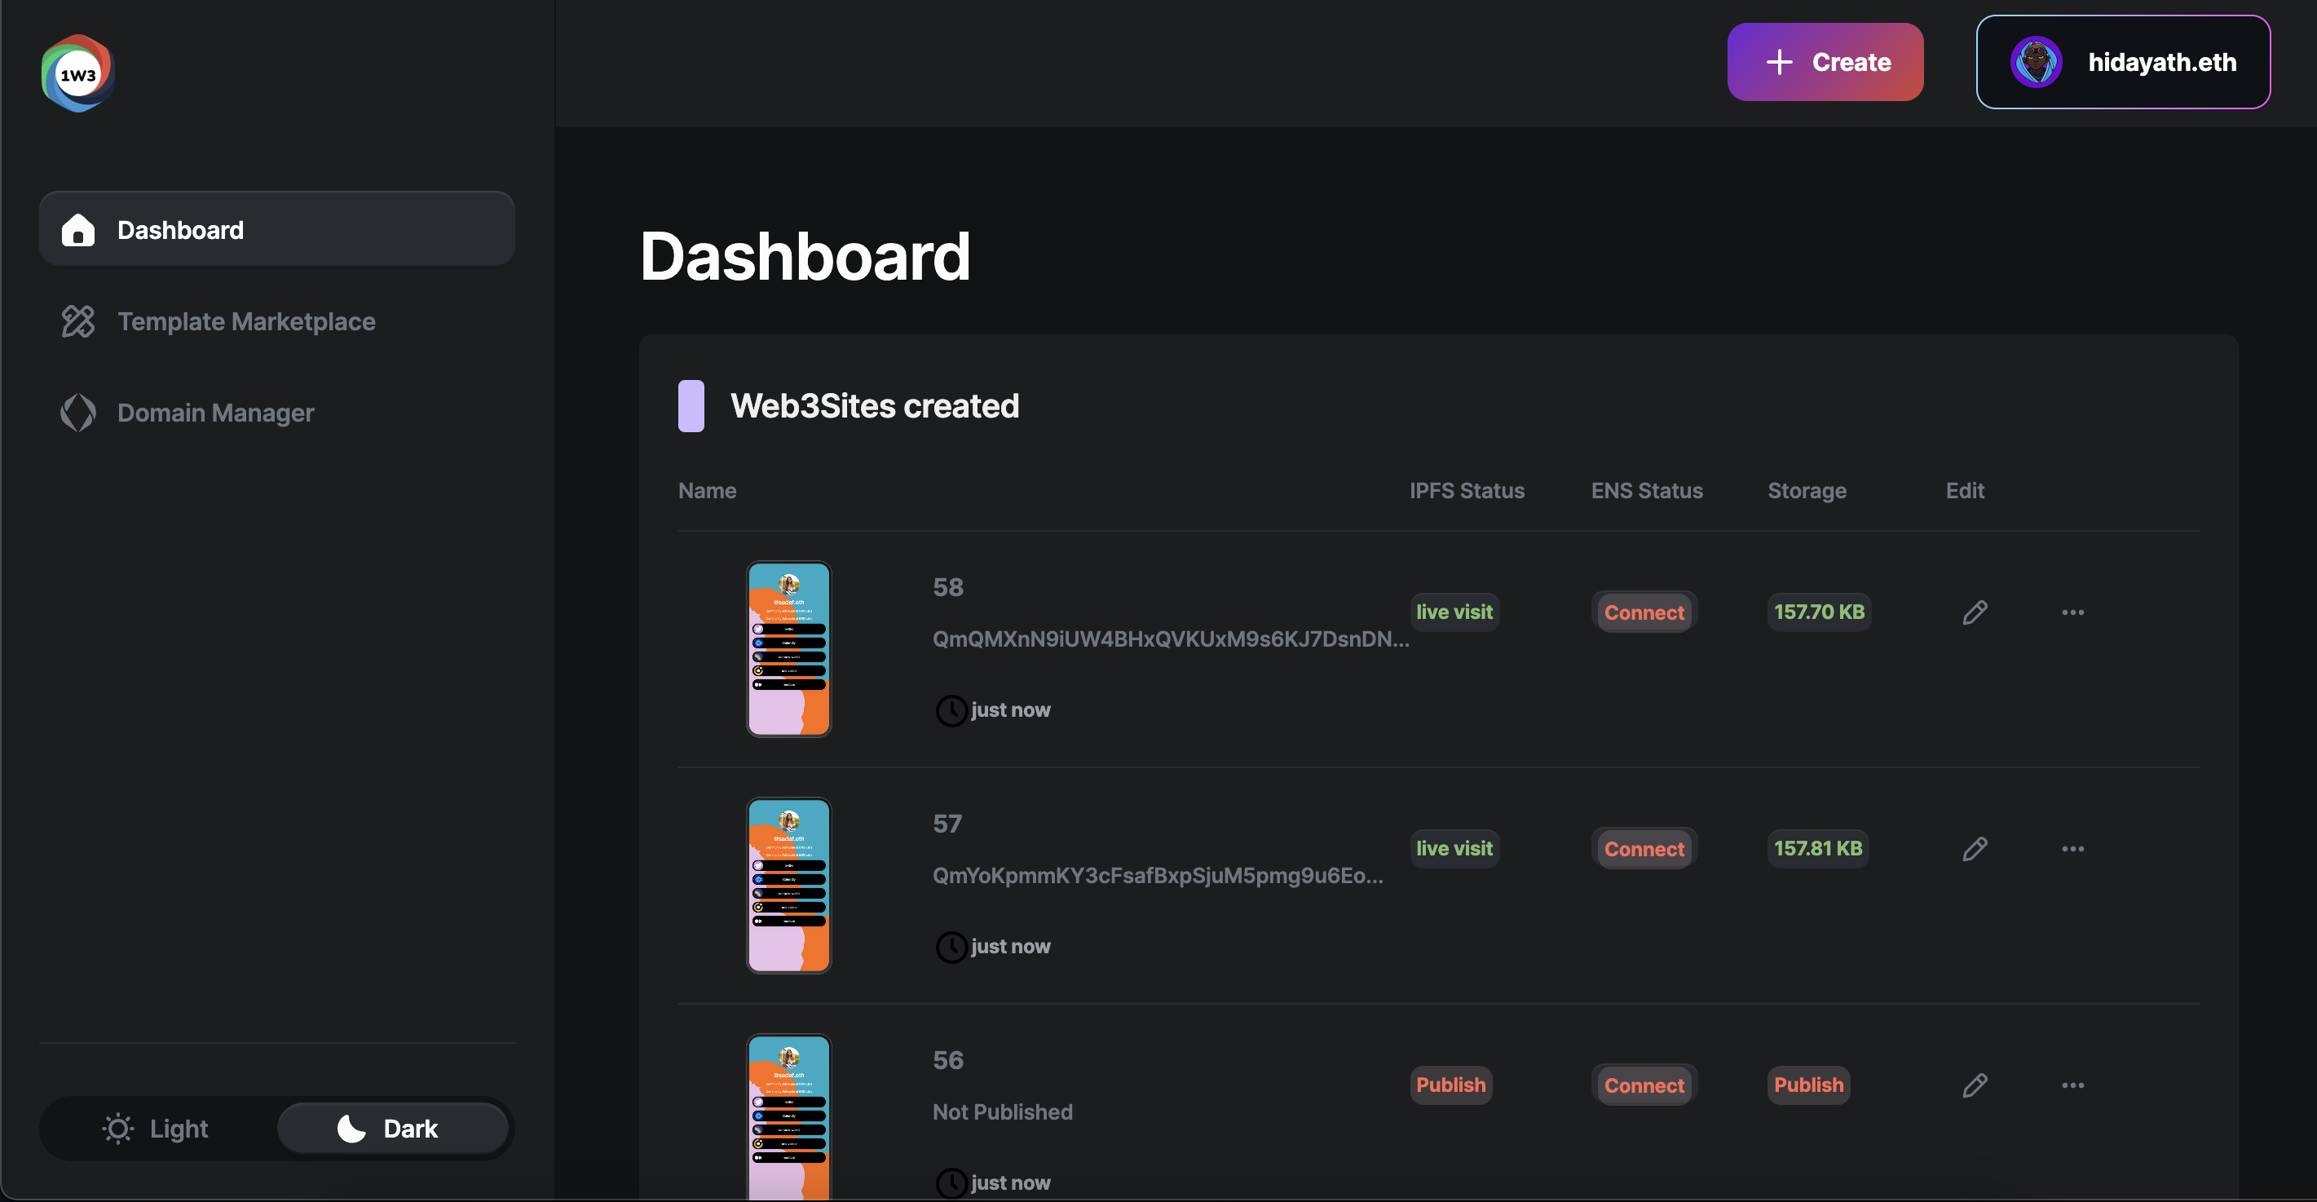
Task: Click the Domain Manager ENS icon
Action: click(77, 413)
